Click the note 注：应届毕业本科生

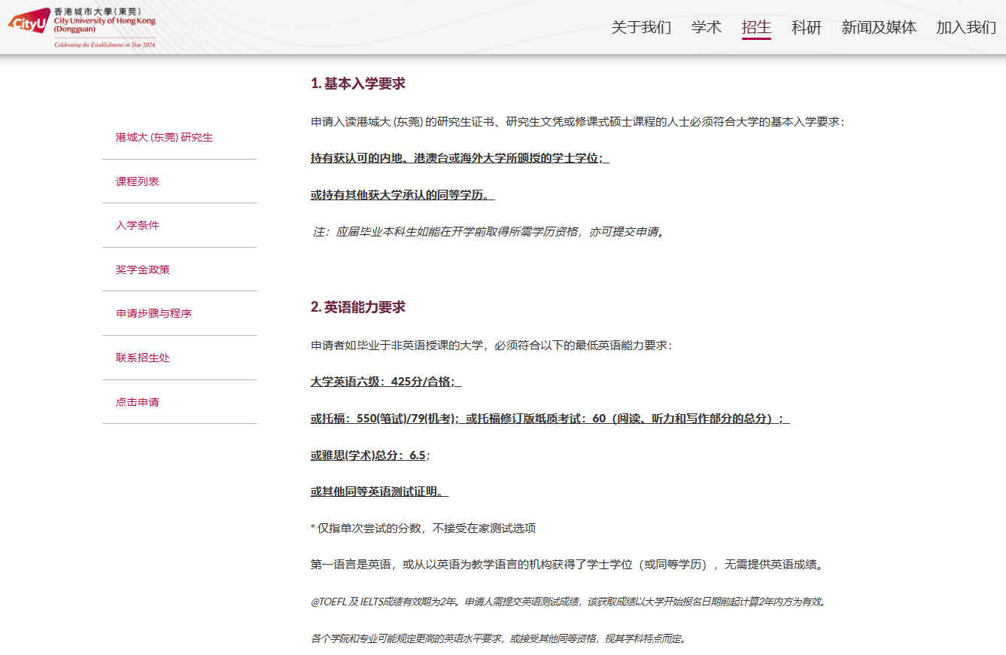(x=489, y=232)
